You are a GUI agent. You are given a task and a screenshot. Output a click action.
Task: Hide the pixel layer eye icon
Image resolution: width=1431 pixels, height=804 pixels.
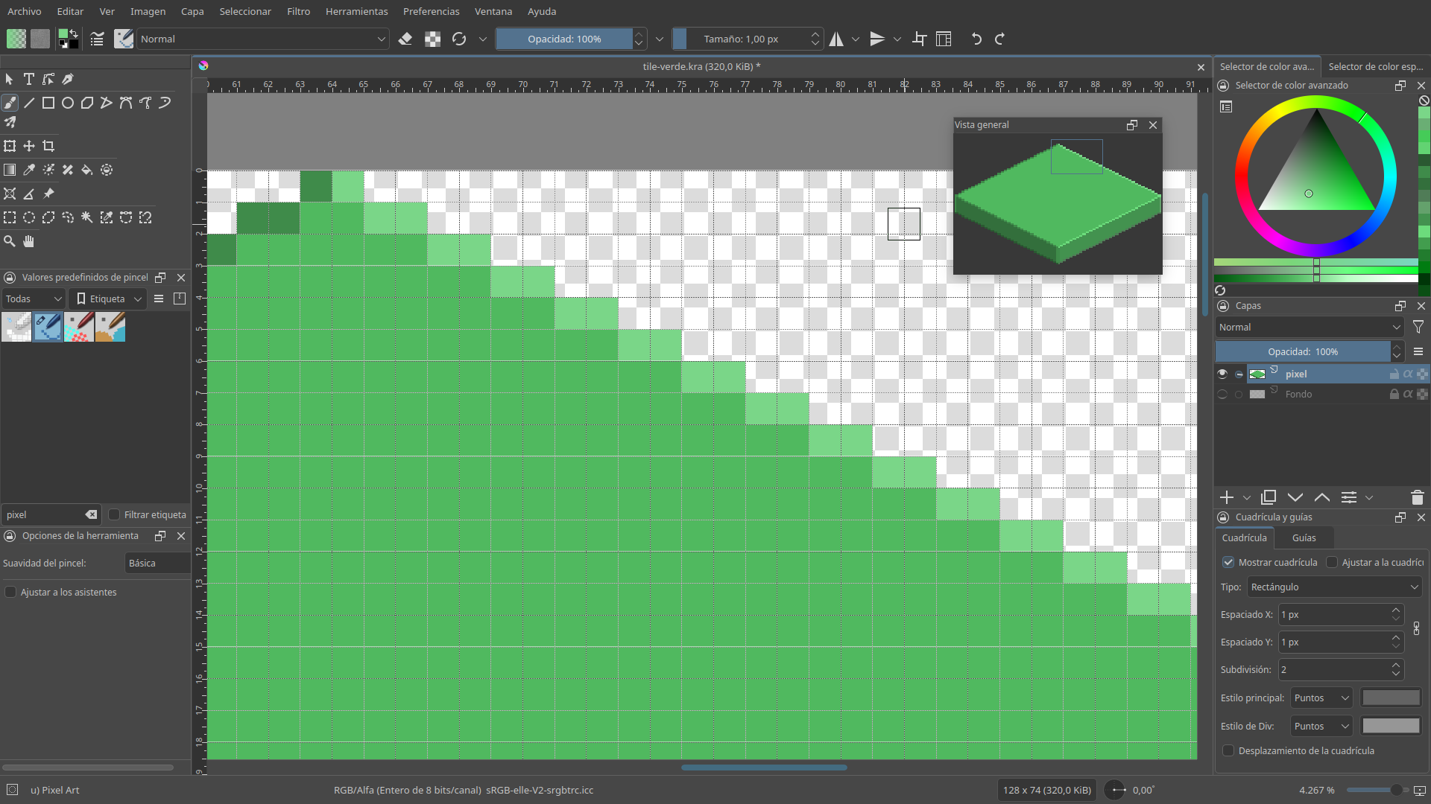[1222, 374]
